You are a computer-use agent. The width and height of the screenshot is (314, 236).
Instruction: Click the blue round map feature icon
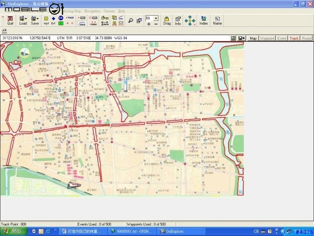pos(61,18)
